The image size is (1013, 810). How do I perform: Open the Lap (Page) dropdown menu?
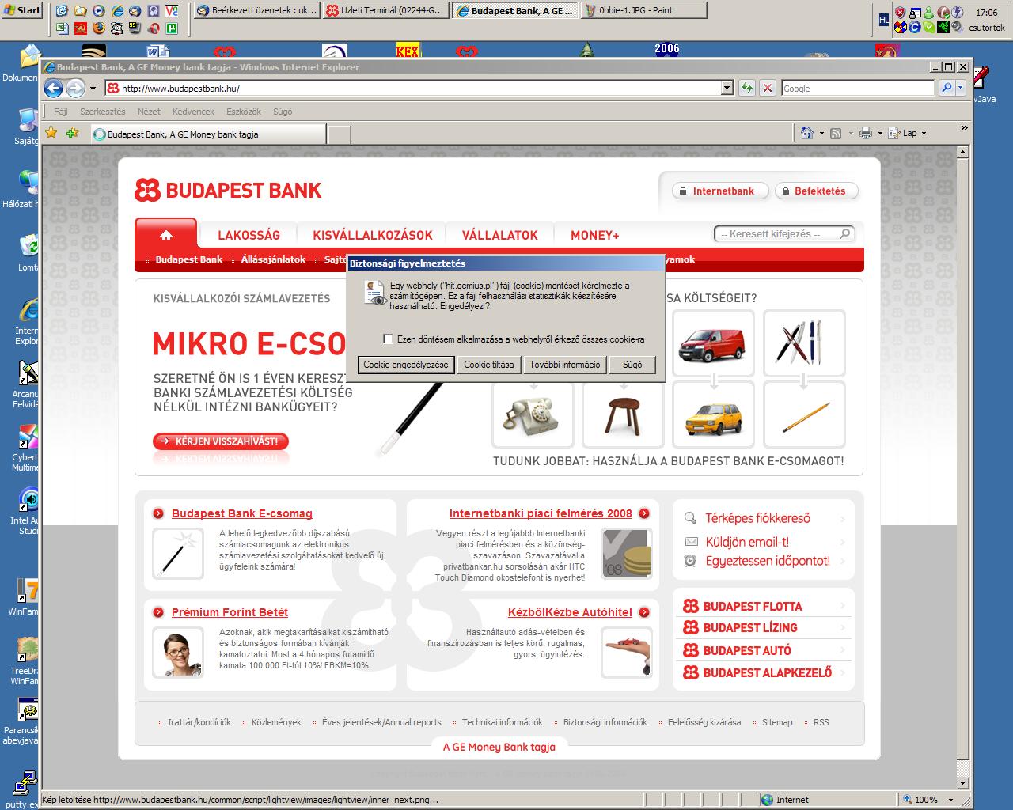click(907, 133)
